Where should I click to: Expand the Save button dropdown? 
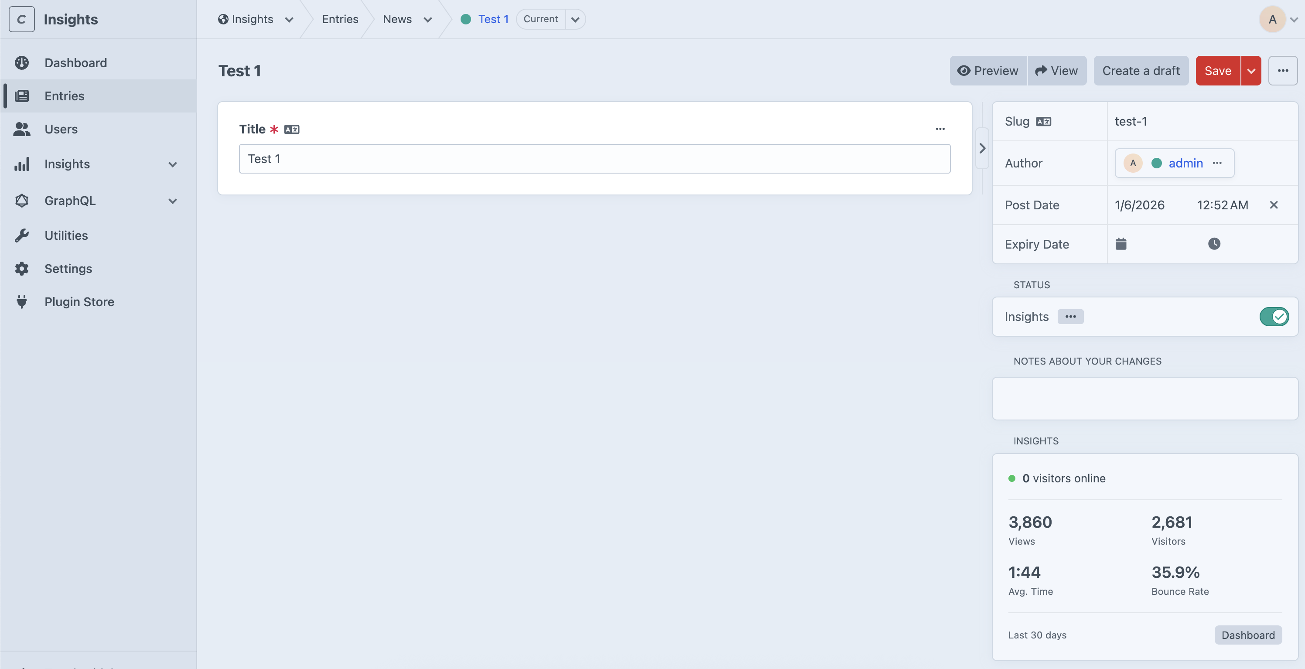[1251, 71]
